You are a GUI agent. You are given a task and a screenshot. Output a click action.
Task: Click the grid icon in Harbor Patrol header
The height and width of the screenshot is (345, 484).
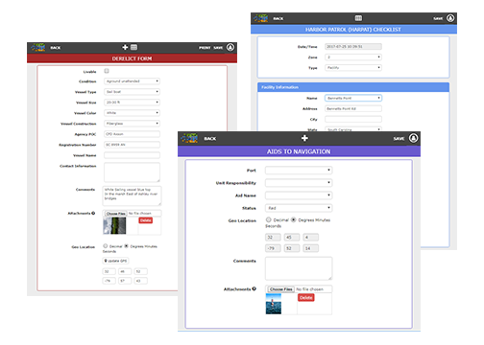click(x=358, y=18)
